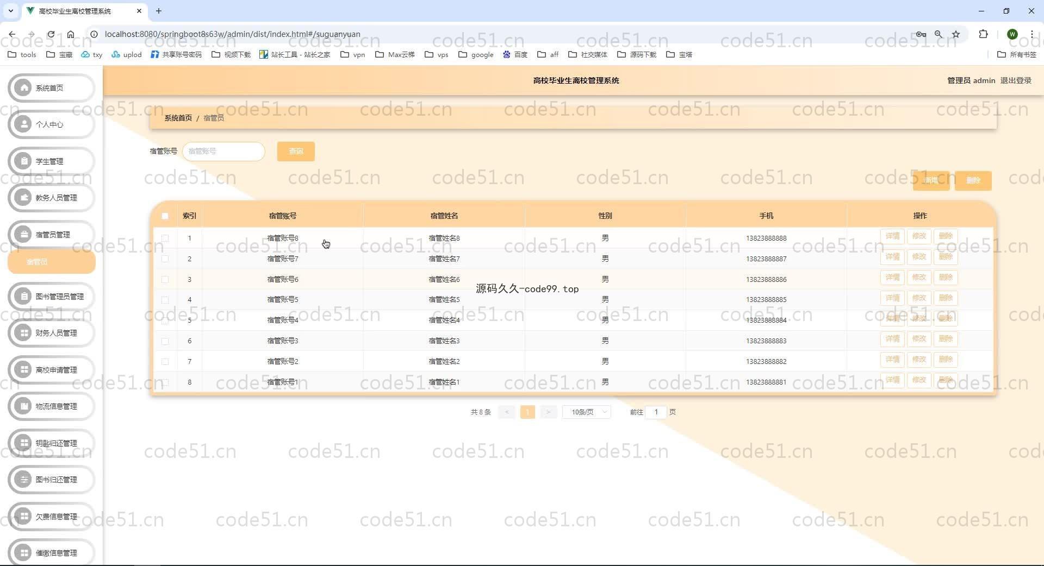
Task: Focus the 宿管账号 search input
Action: click(223, 152)
